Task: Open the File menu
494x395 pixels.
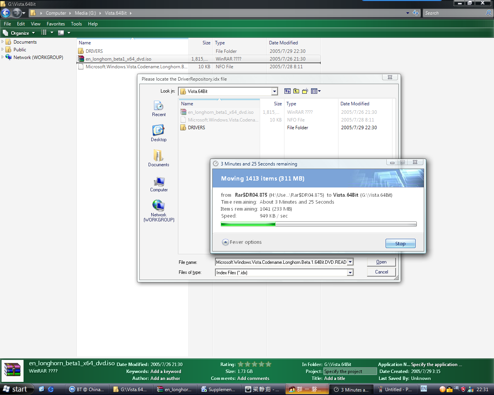Action: pyautogui.click(x=7, y=24)
